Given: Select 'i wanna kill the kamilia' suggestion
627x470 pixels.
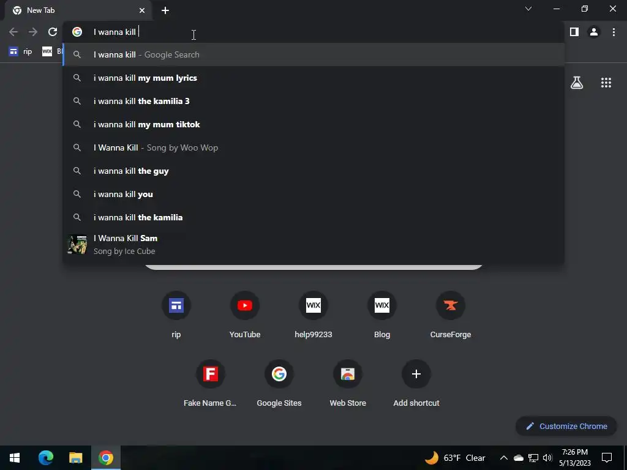Looking at the screenshot, I should tap(313, 217).
